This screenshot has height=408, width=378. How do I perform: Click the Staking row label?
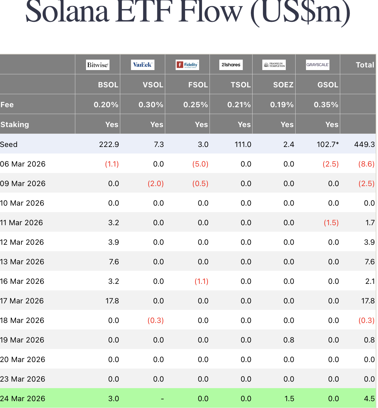click(x=15, y=124)
